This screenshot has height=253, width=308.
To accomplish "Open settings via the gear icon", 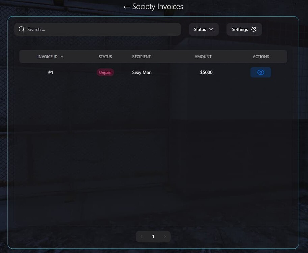I will [x=254, y=29].
